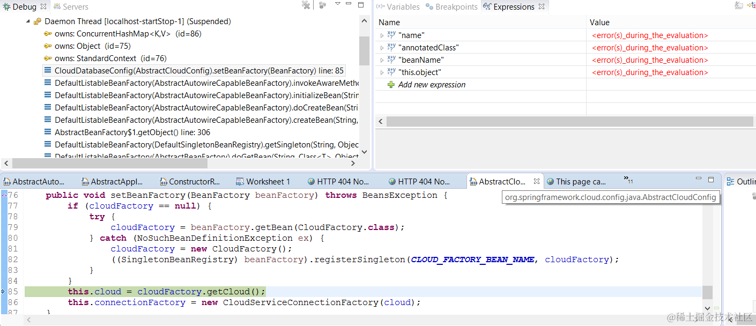Click editor vertical scrollbar down arrow
Screen dimensions: 756x326
click(708, 309)
